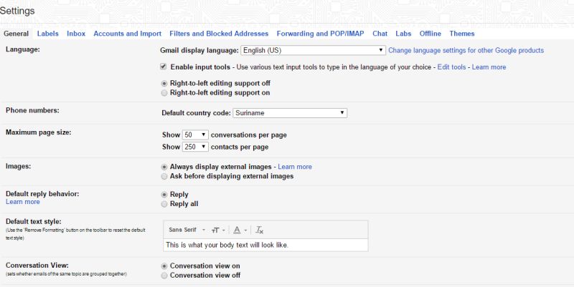Click the font size dropdown arrow
Image resolution: width=574 pixels, height=287 pixels.
point(224,230)
